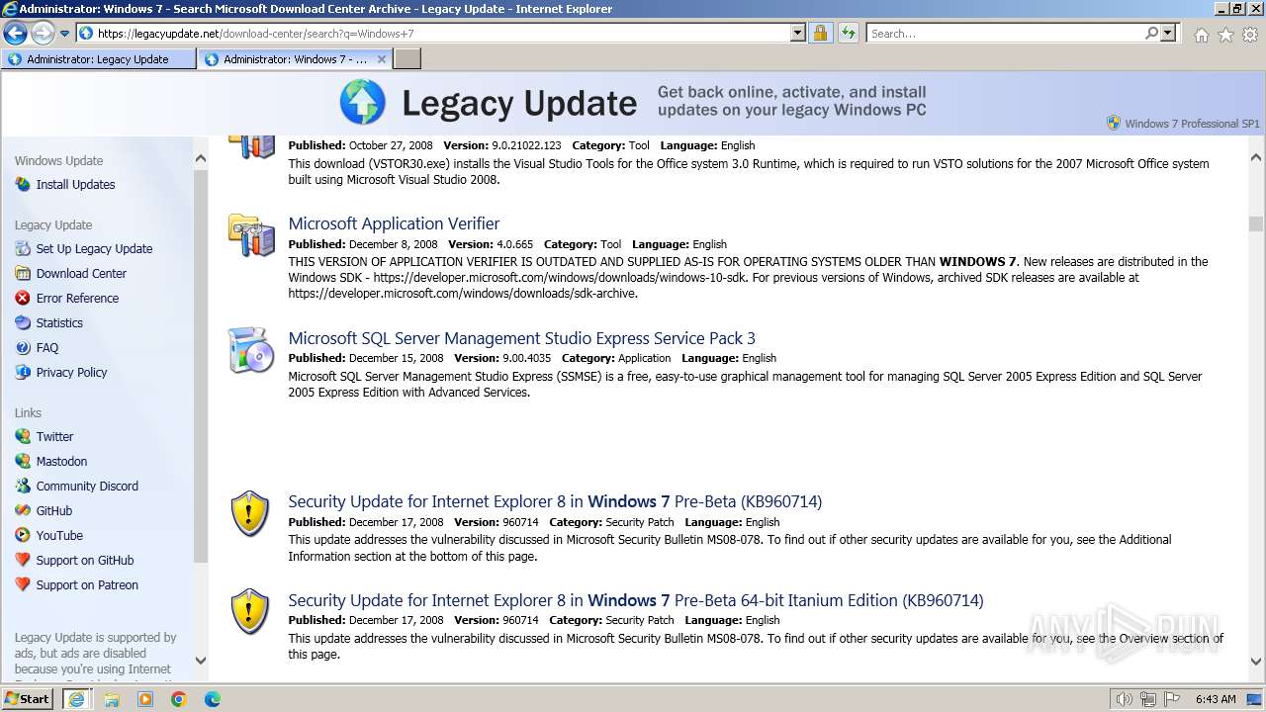Click the sidebar scroll-up arrow
This screenshot has width=1266, height=712.
(x=201, y=158)
